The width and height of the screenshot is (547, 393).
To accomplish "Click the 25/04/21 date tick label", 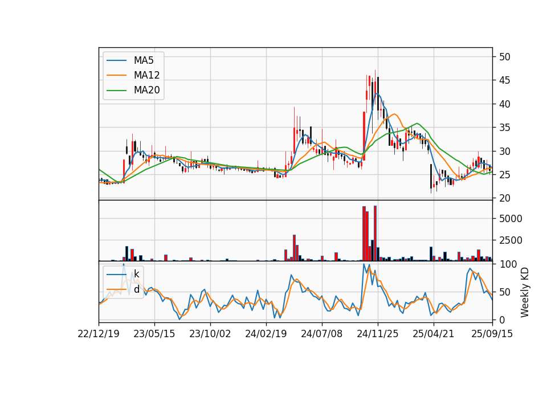I will (x=433, y=334).
